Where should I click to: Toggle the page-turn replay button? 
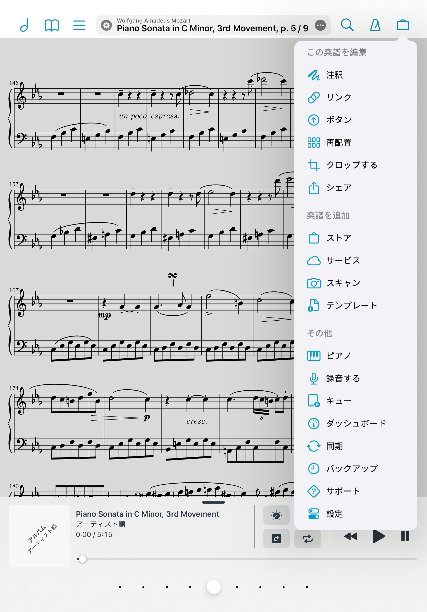click(276, 539)
